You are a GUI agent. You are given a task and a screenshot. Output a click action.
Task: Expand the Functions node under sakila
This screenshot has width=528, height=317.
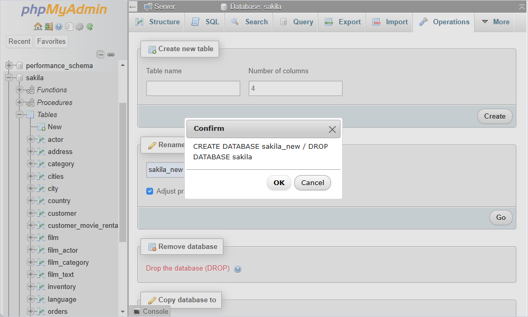click(x=20, y=90)
